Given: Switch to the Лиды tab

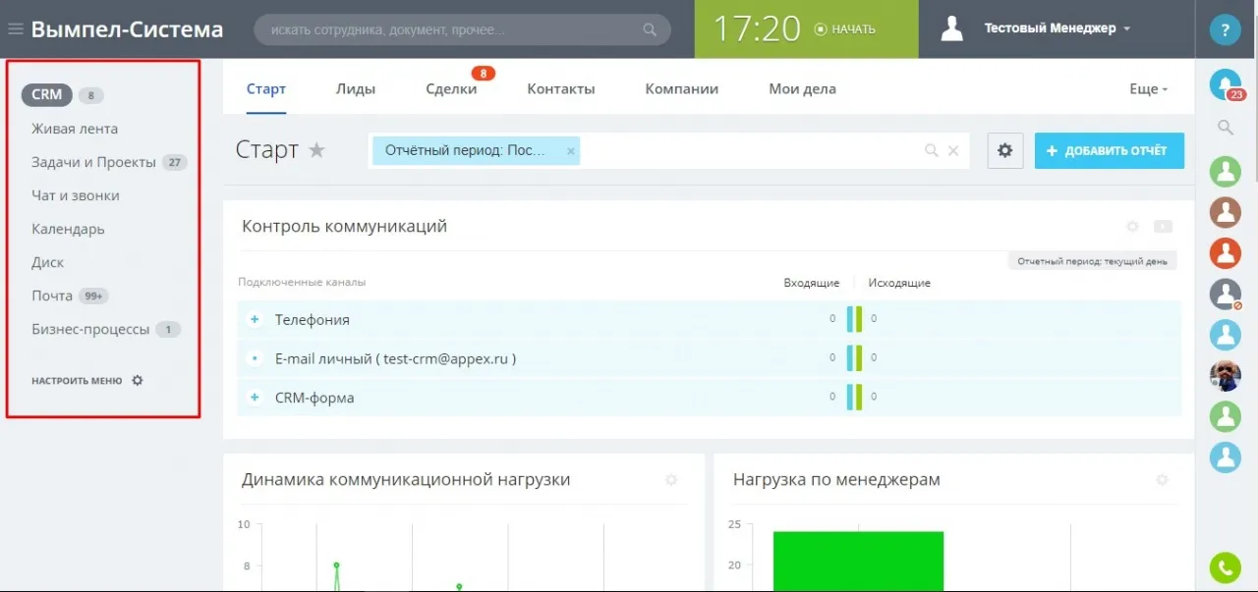Looking at the screenshot, I should click(356, 88).
